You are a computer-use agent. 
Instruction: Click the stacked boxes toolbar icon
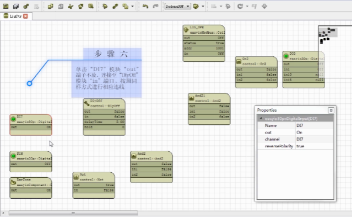pos(125,6)
